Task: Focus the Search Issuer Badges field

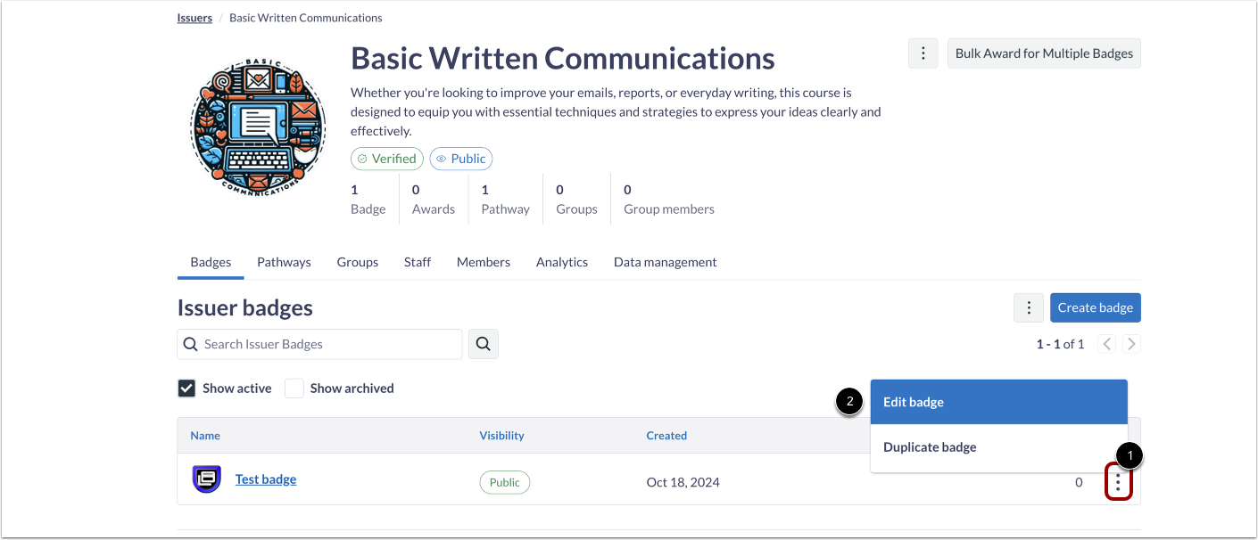Action: click(319, 344)
